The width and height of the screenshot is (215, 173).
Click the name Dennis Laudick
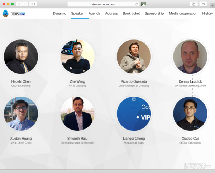(x=190, y=81)
